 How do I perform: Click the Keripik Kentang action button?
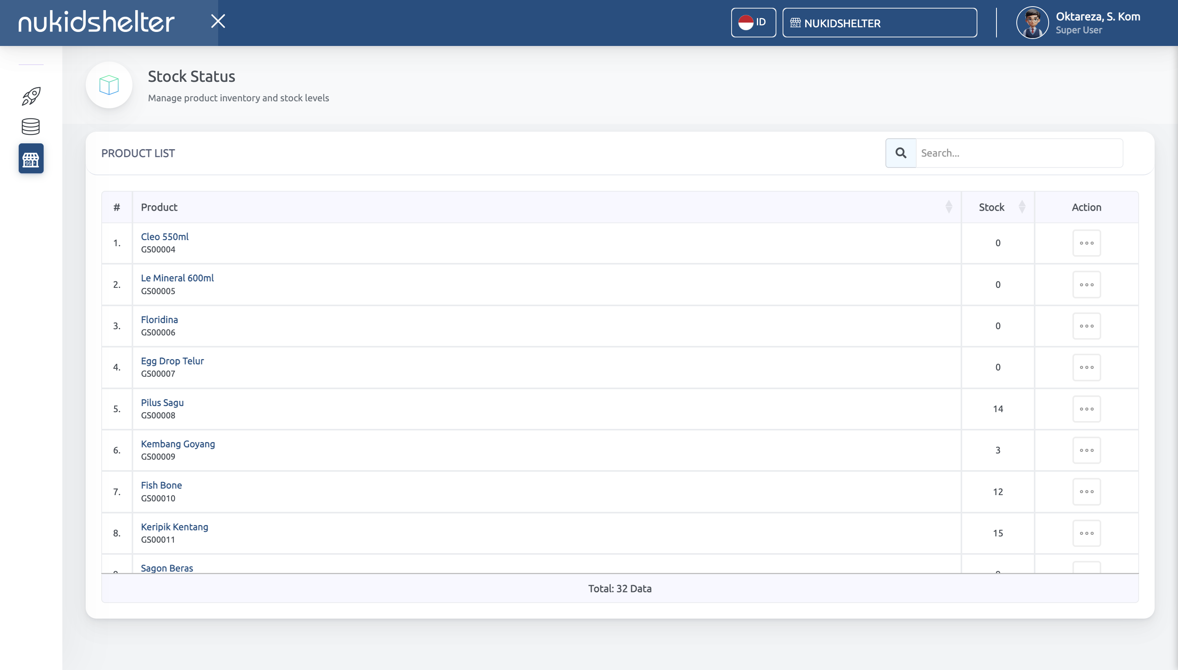1086,533
